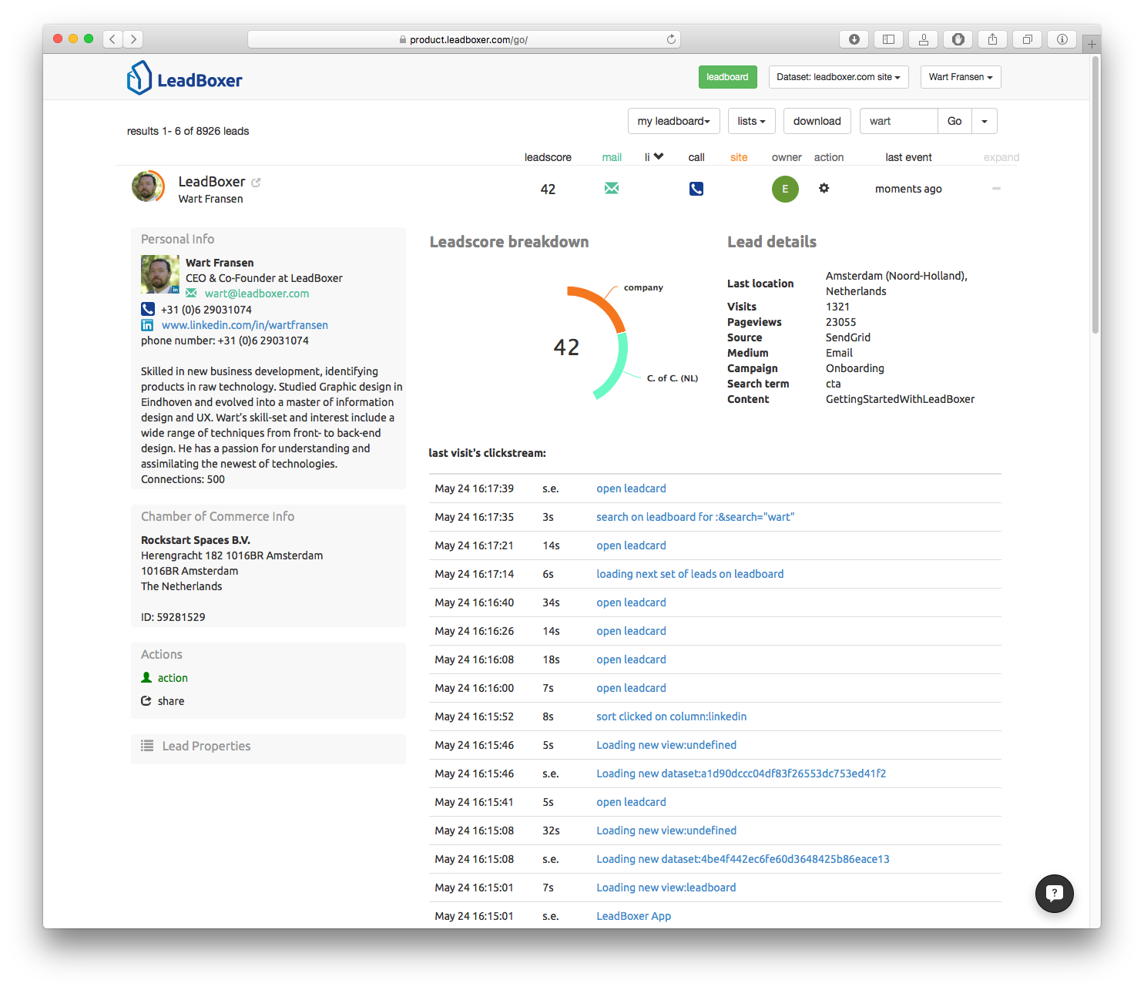Viewport: 1144px width, 990px height.
Task: Click the LeadBoxer lead name
Action: (x=212, y=181)
